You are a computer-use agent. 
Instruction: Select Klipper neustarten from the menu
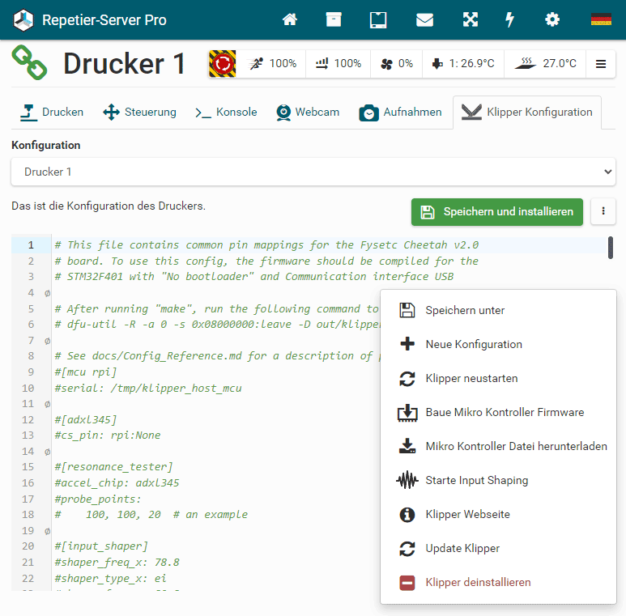pyautogui.click(x=471, y=378)
